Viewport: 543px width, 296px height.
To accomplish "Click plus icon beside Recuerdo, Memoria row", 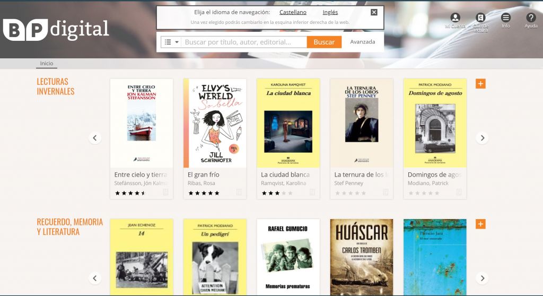I will pos(480,224).
